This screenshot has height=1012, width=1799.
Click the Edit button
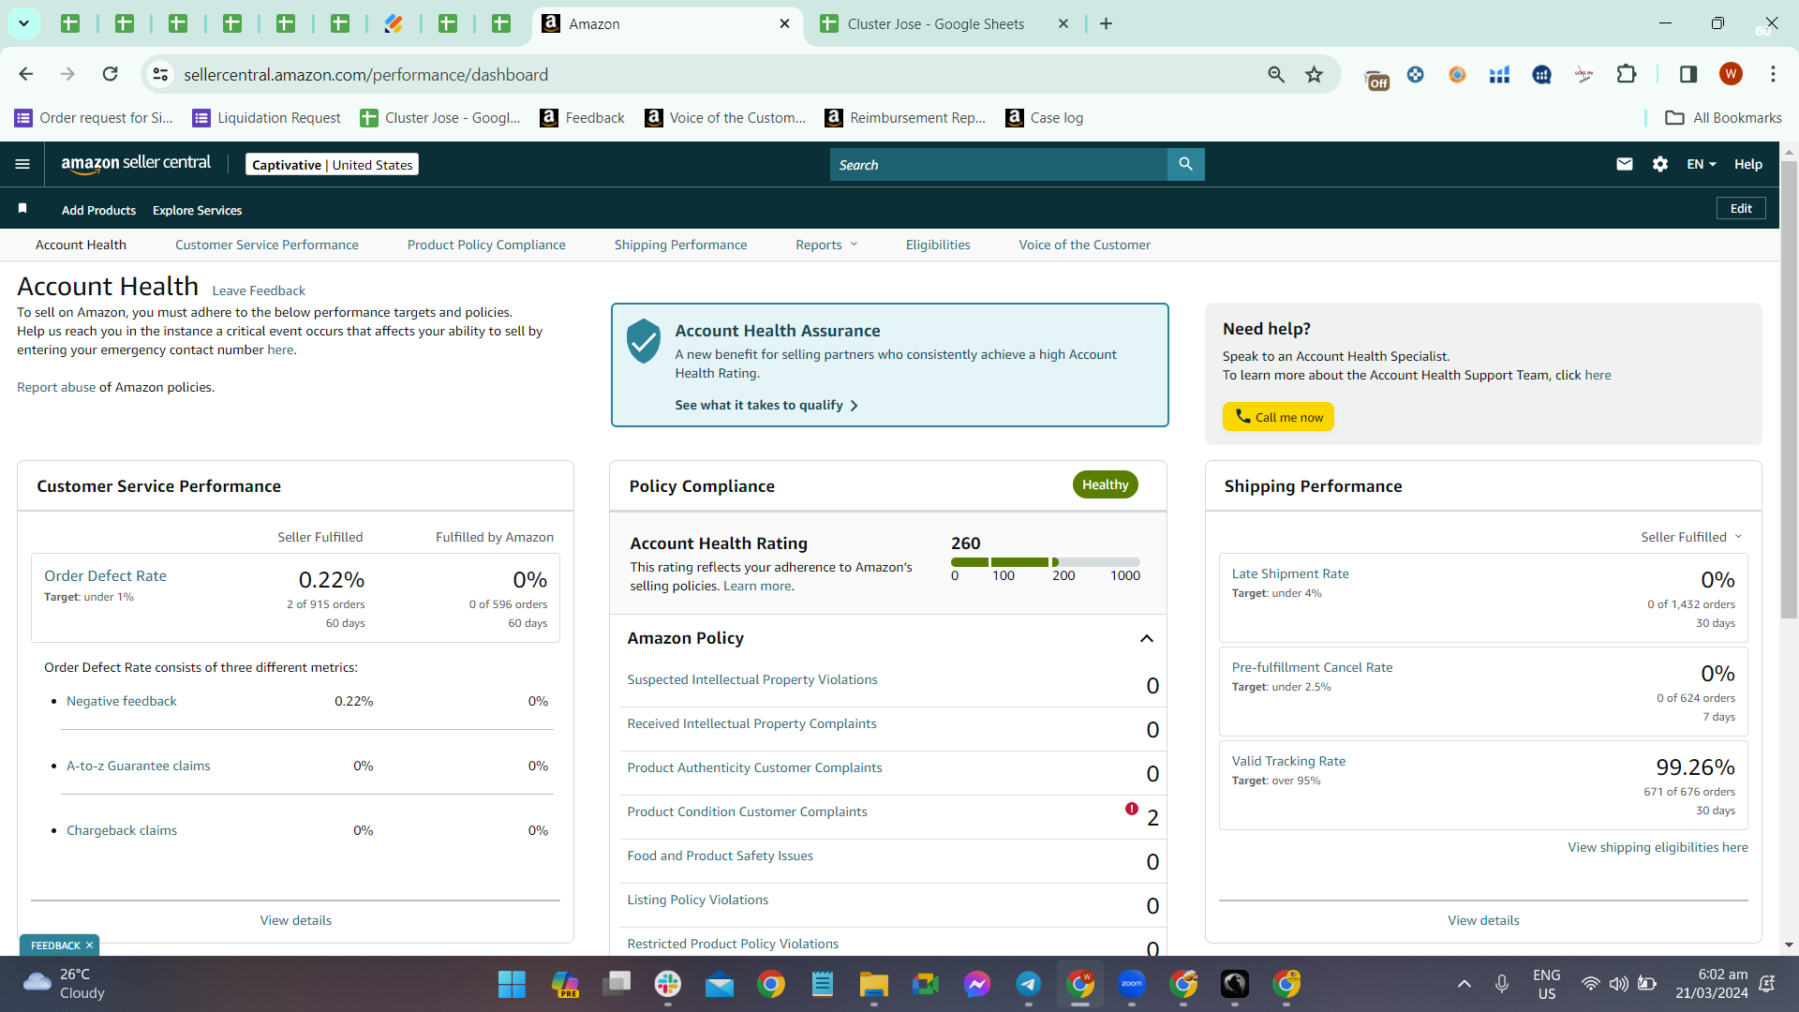pos(1741,208)
